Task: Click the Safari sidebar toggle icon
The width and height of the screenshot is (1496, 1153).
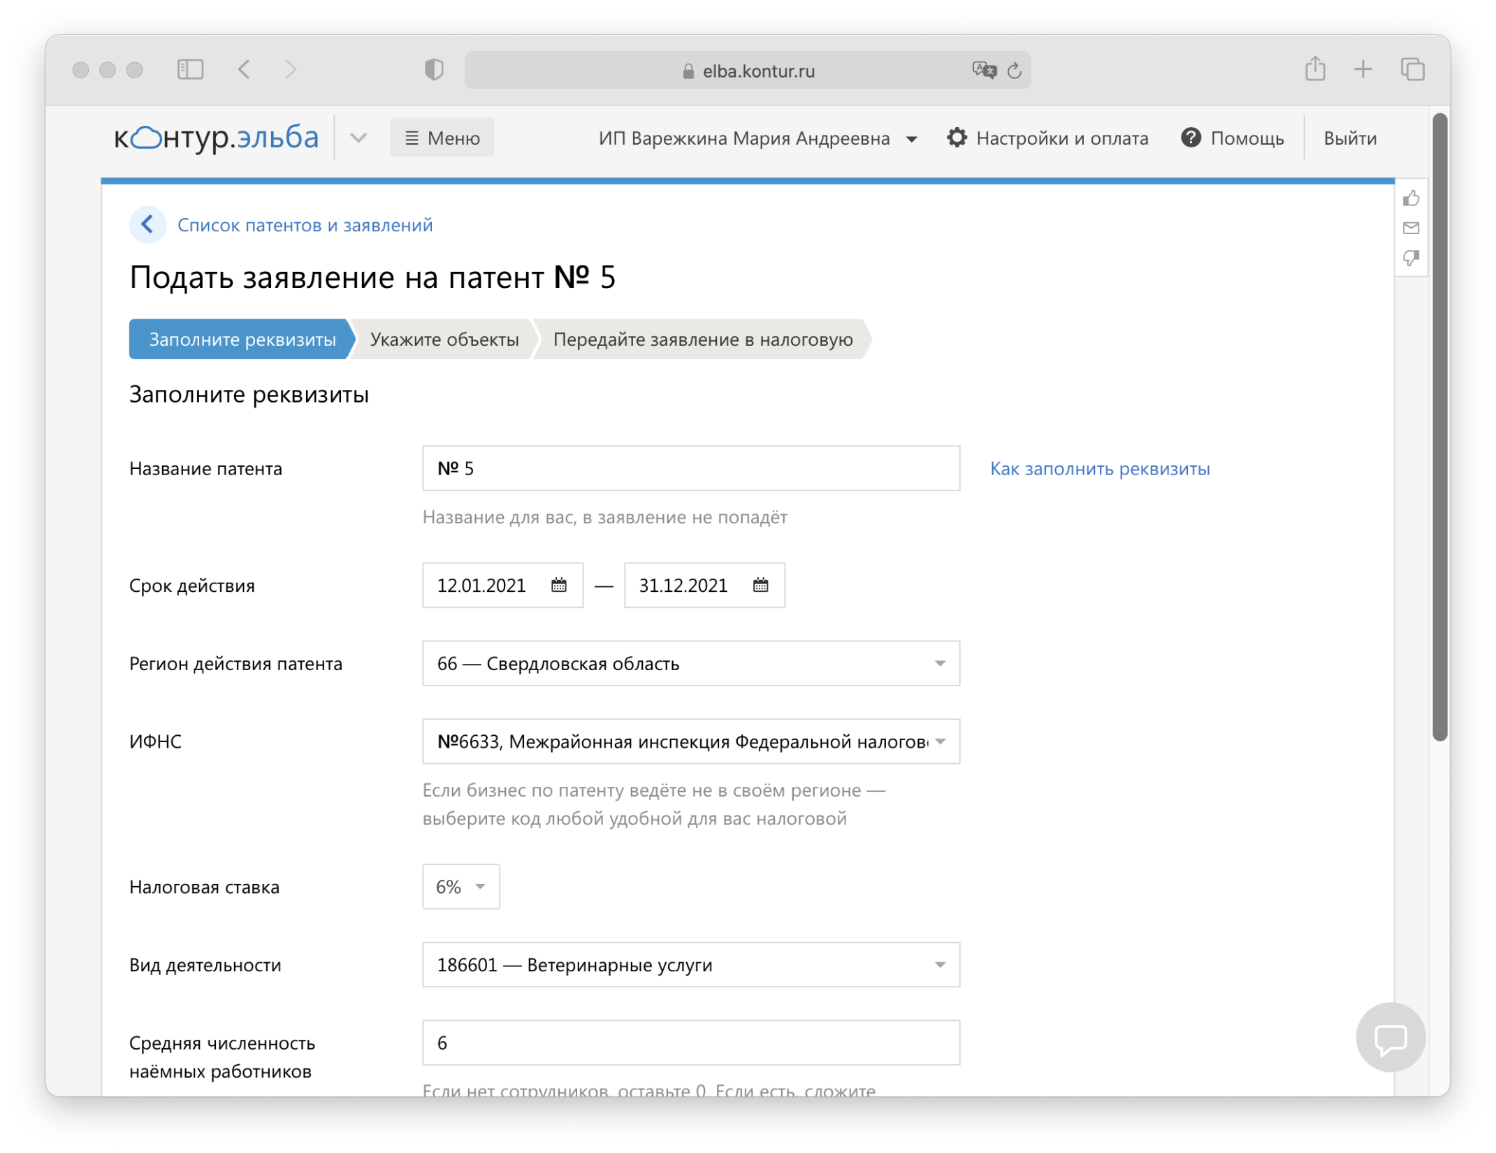Action: [x=190, y=69]
